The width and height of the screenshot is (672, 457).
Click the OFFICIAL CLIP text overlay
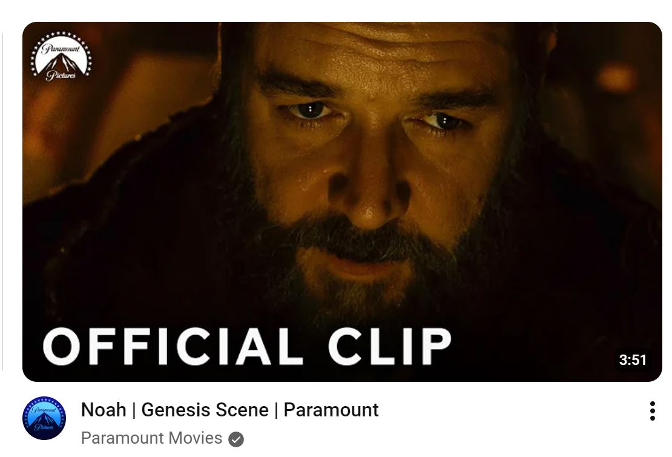(x=247, y=346)
